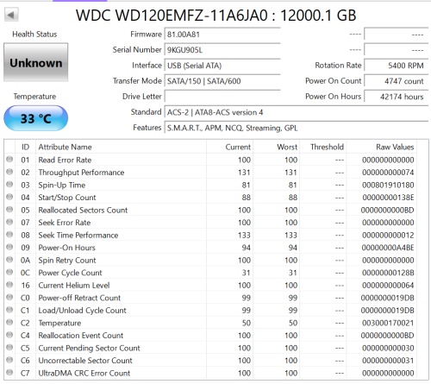Select the Load/Unload Cycle Count row
This screenshot has width=431, height=384.
click(210, 310)
